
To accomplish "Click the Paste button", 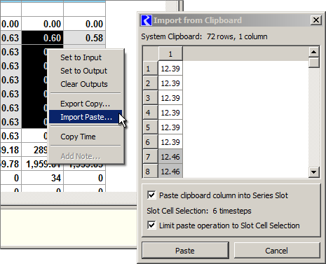I will point(185,251).
